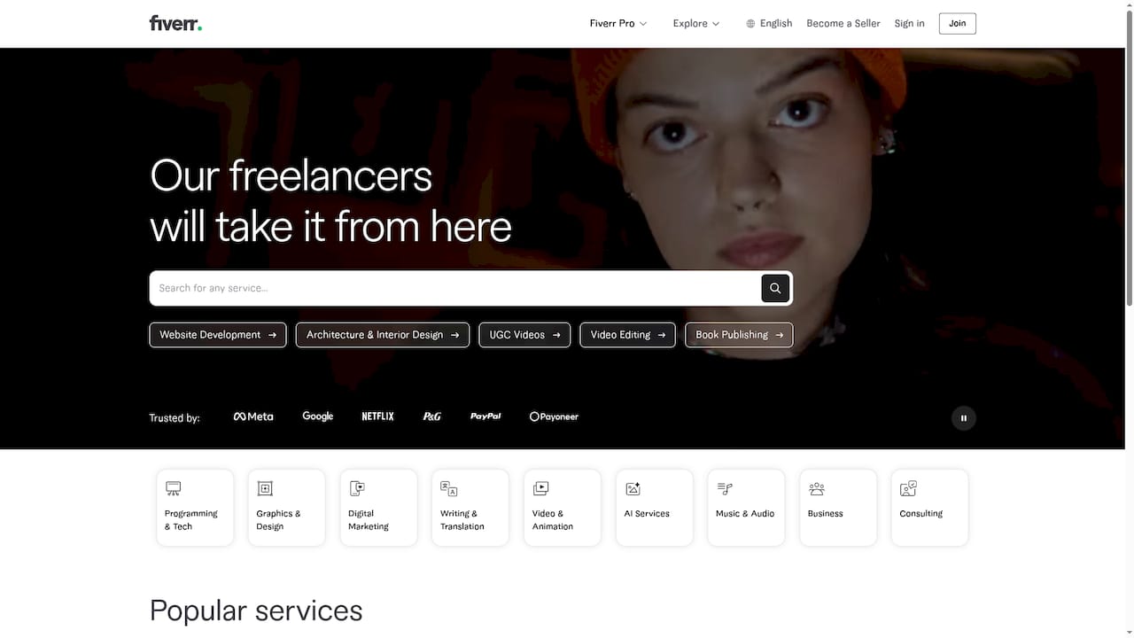Pause the hero background video

(x=963, y=417)
